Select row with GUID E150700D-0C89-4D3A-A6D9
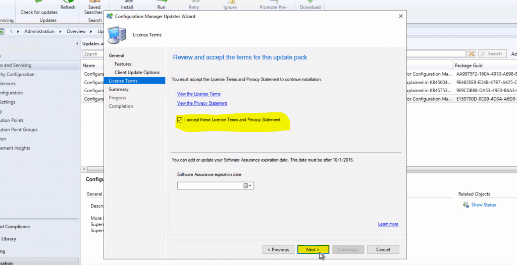 tap(486, 99)
